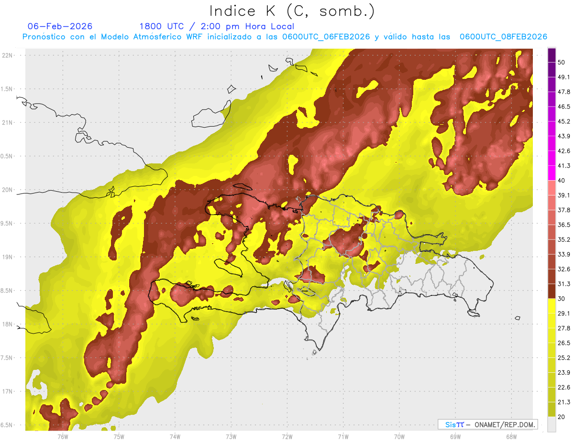
Task: Click the legend value '29.1'
Action: tap(564, 313)
